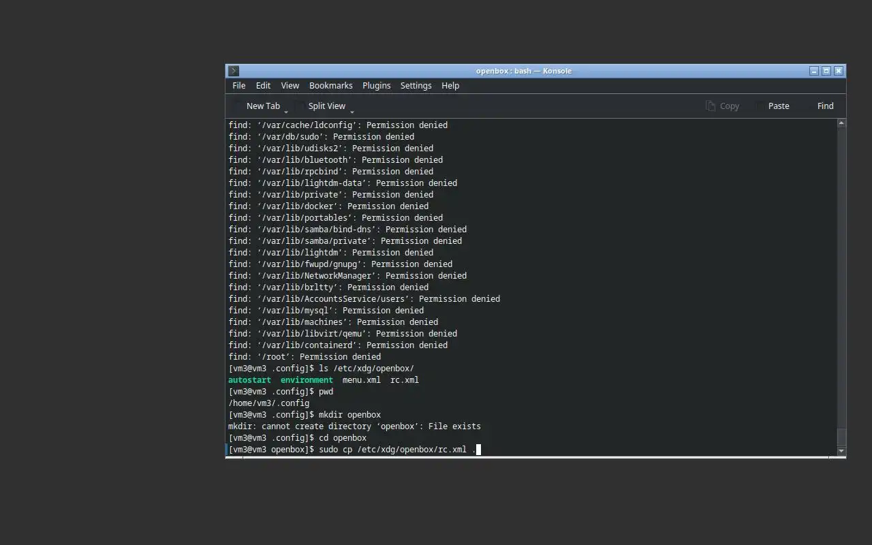The height and width of the screenshot is (545, 872).
Task: Click the '/var/lib/NetworkManager' line
Action: 347,275
